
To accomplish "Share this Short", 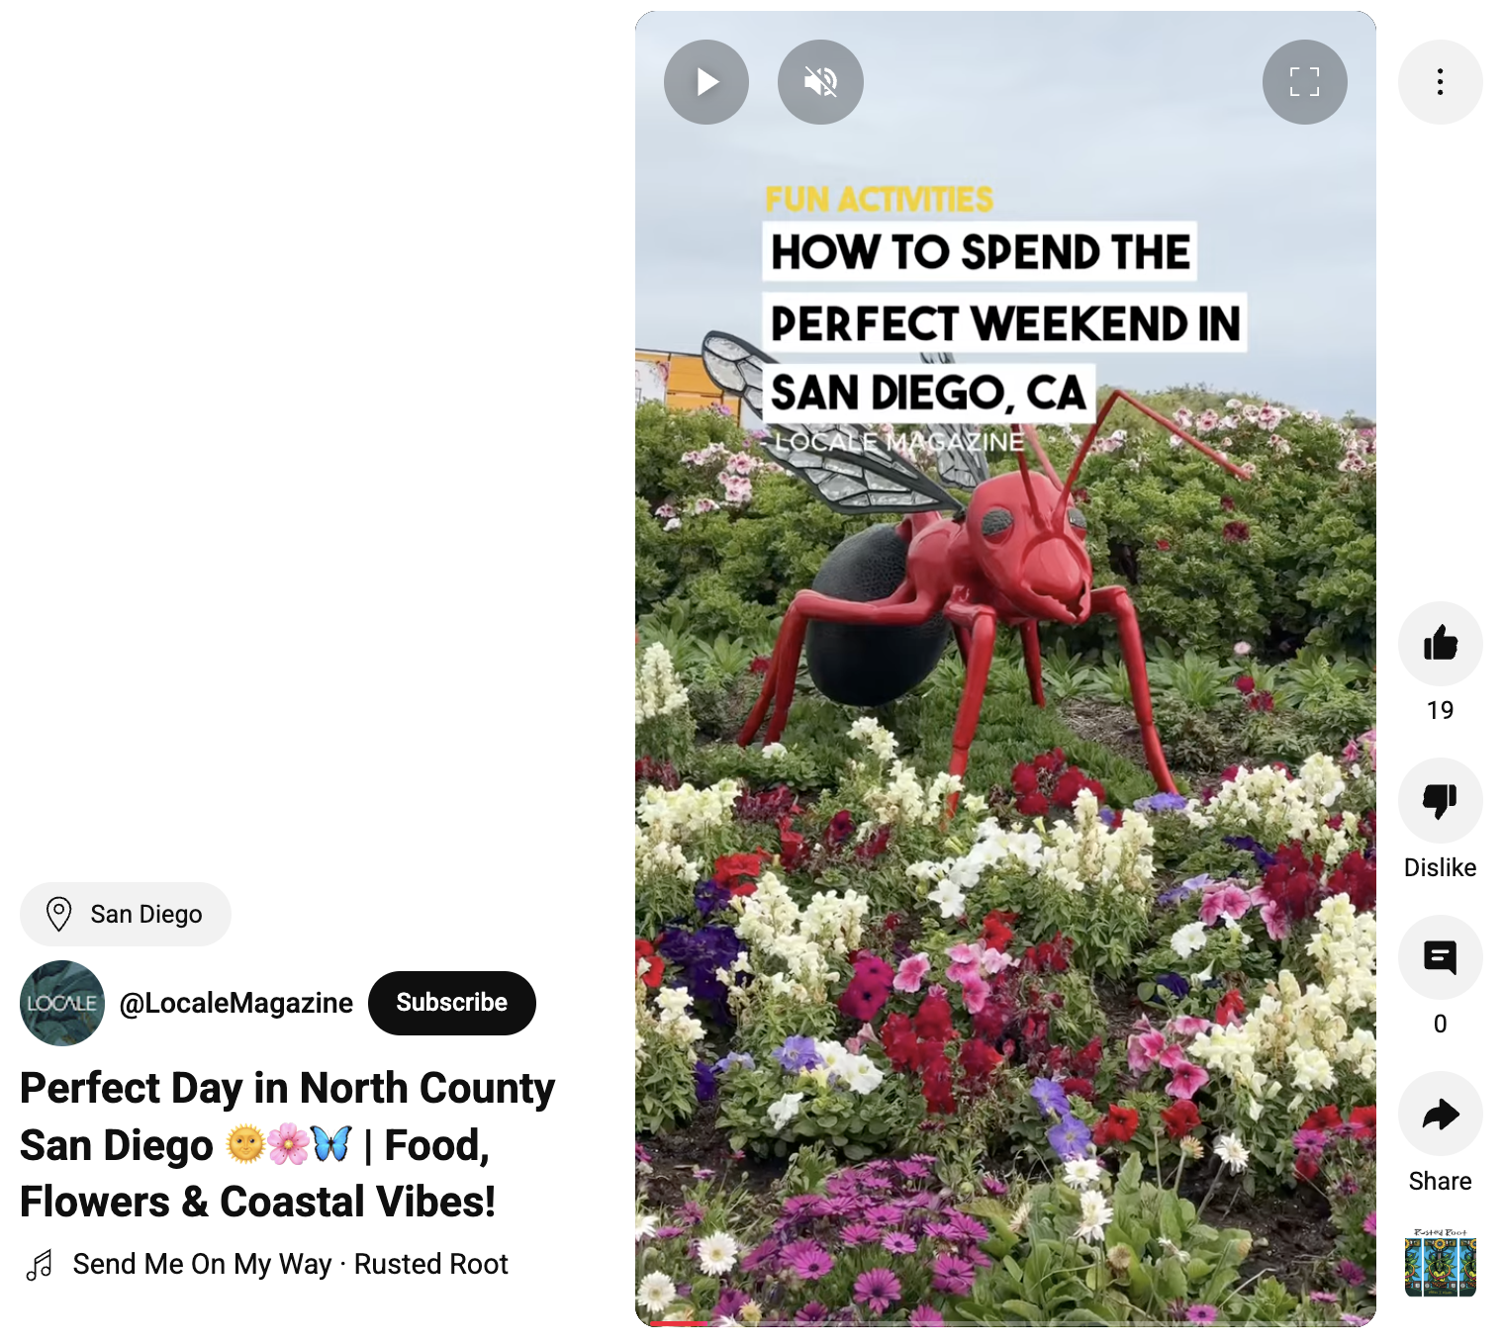I will [x=1440, y=1114].
